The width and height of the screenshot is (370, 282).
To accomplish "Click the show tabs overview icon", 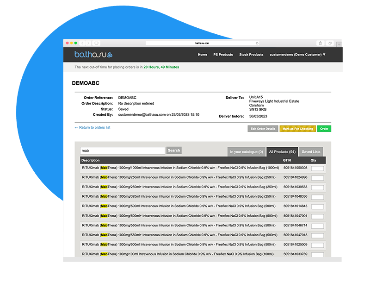I will (x=330, y=43).
